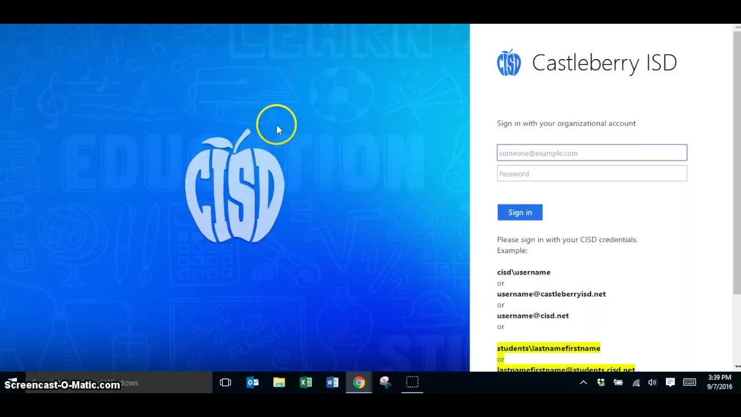
Task: Click the 'username@cisd.net' example text
Action: click(x=533, y=316)
